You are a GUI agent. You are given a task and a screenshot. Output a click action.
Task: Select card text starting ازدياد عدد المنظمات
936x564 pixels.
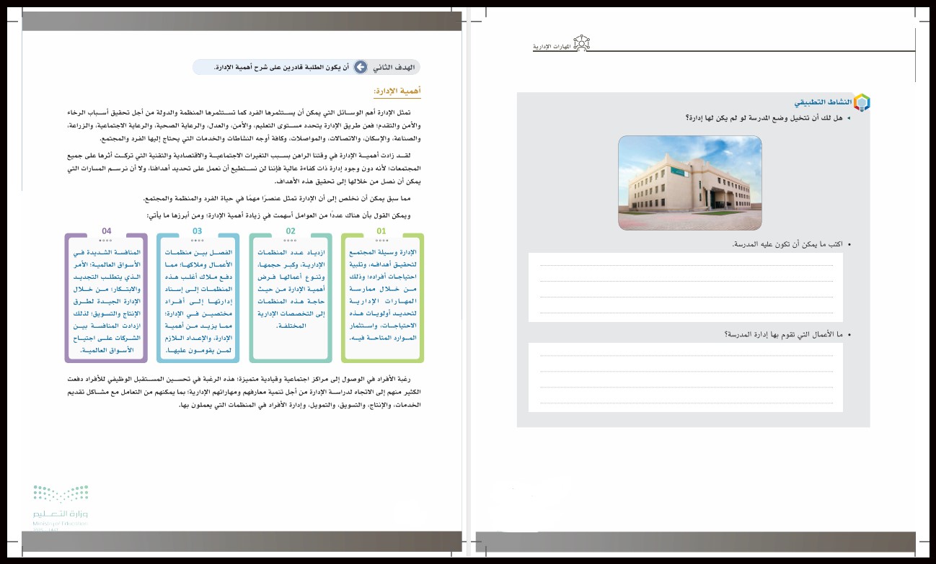[x=290, y=290]
